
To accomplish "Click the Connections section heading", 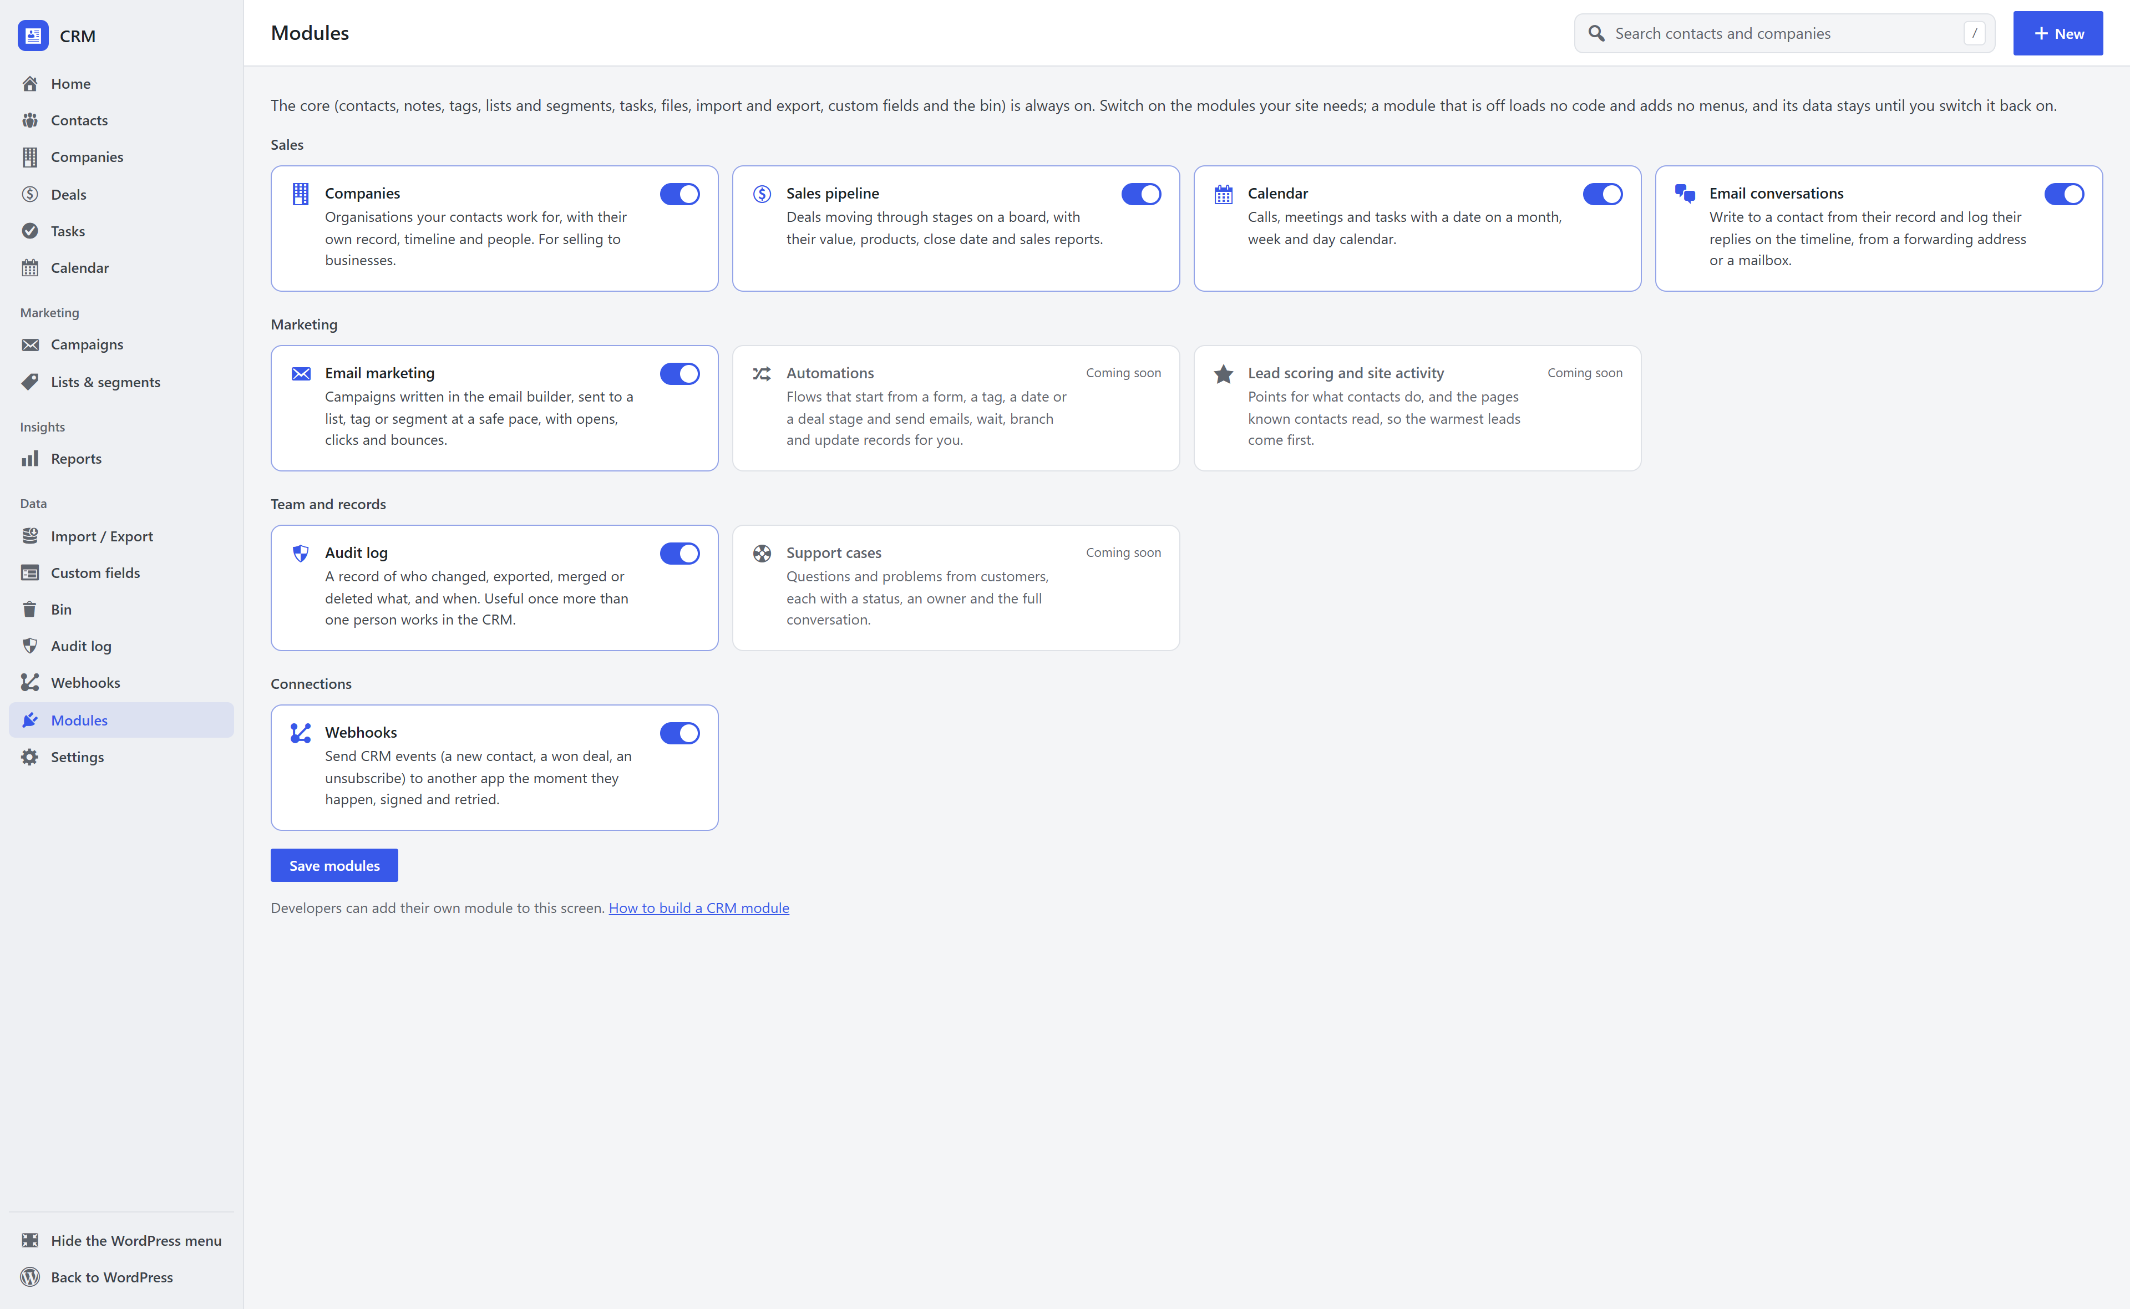I will tap(311, 684).
